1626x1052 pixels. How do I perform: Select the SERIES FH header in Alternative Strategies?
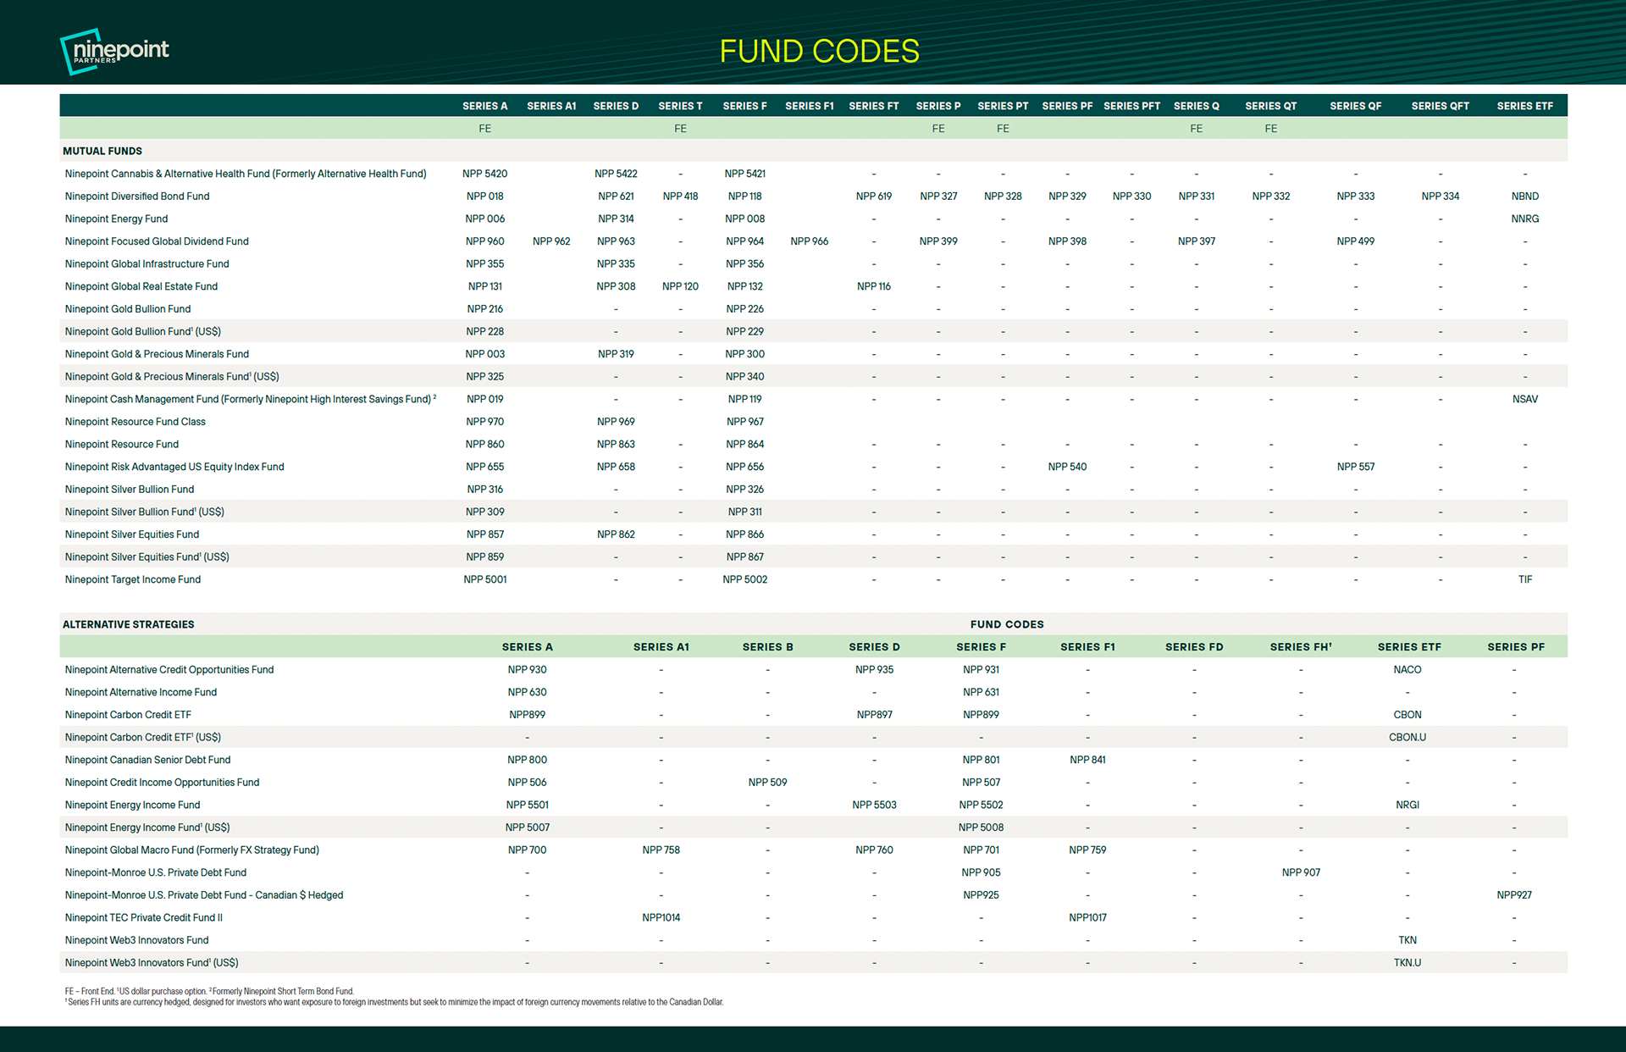tap(1301, 647)
